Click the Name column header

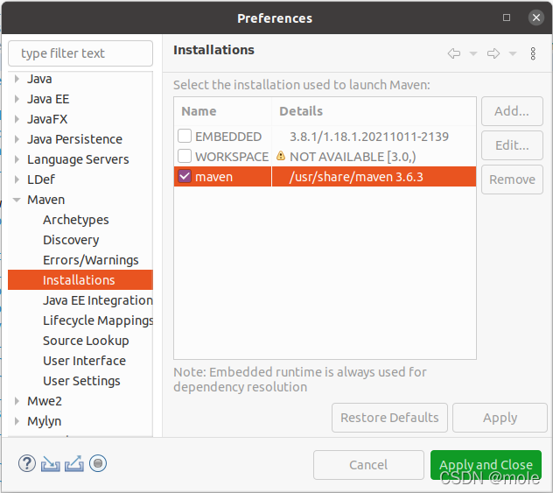pos(222,111)
